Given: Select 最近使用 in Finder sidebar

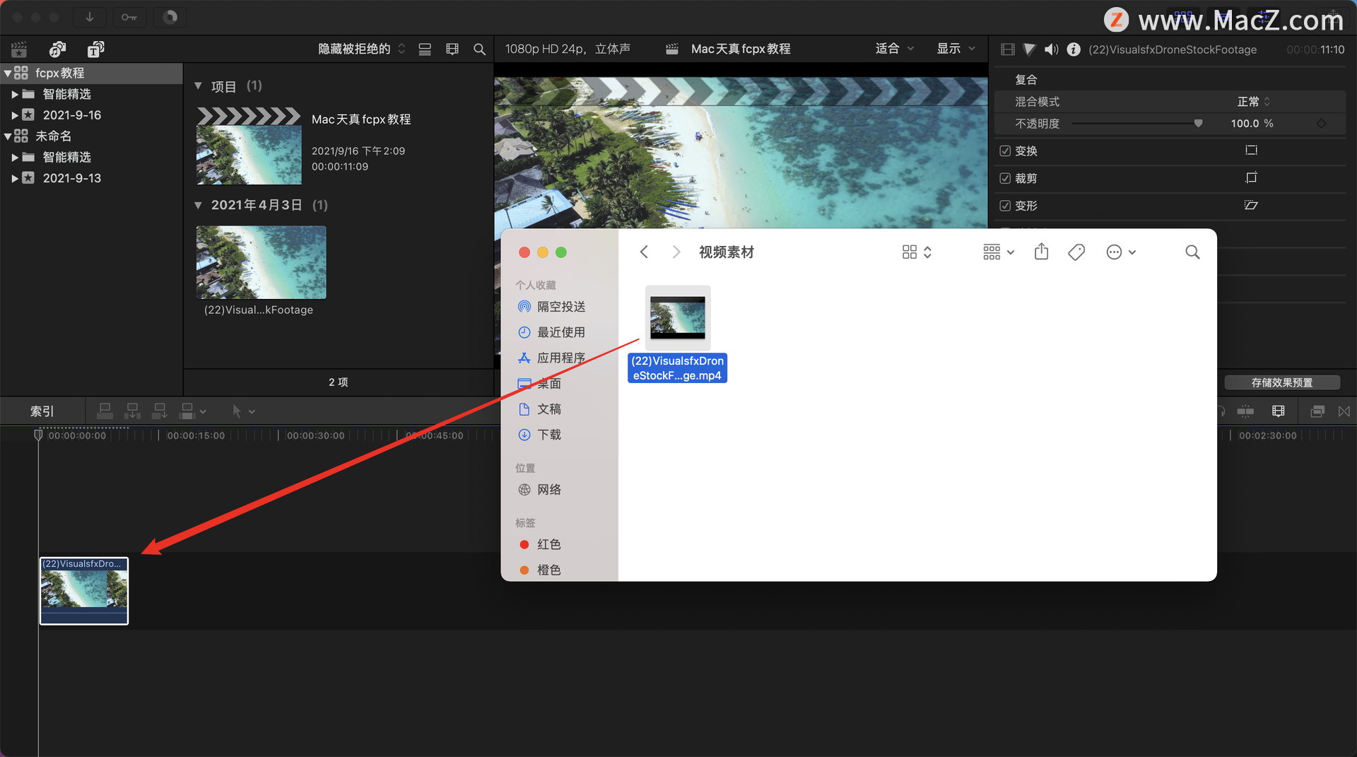Looking at the screenshot, I should coord(551,332).
